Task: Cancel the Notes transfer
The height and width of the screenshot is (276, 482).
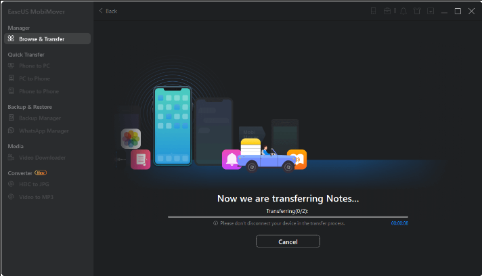Action: click(x=287, y=241)
